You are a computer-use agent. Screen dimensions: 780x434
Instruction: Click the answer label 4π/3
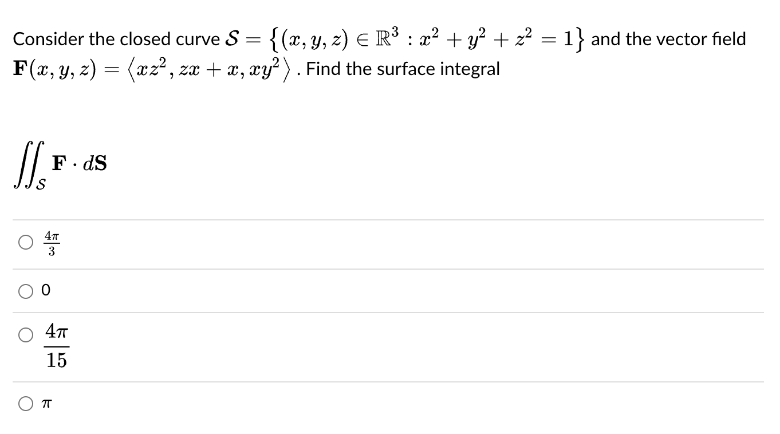tap(52, 242)
